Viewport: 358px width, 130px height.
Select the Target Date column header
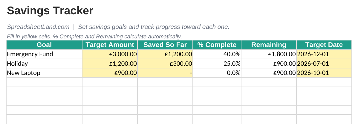click(324, 45)
